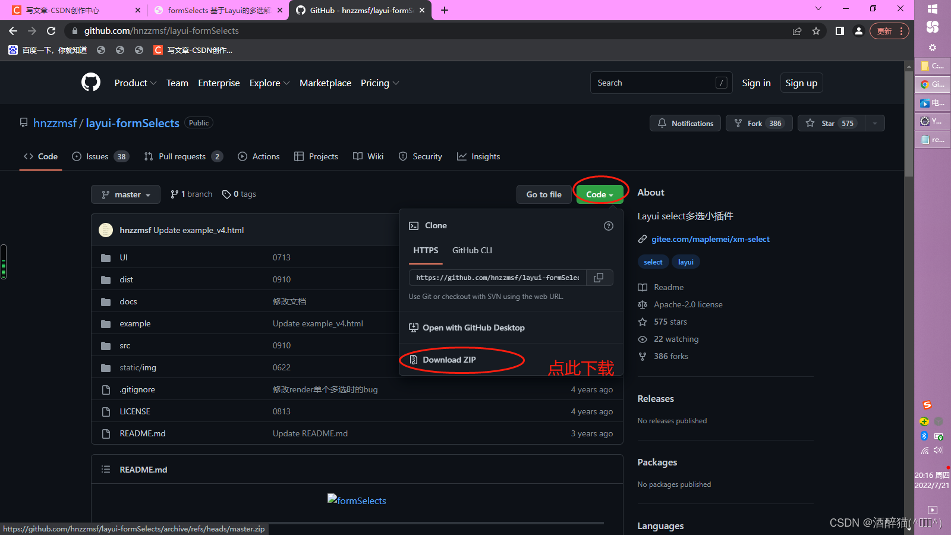Open the Chrome profile avatar icon
Screen dimensions: 951x535
coord(858,31)
